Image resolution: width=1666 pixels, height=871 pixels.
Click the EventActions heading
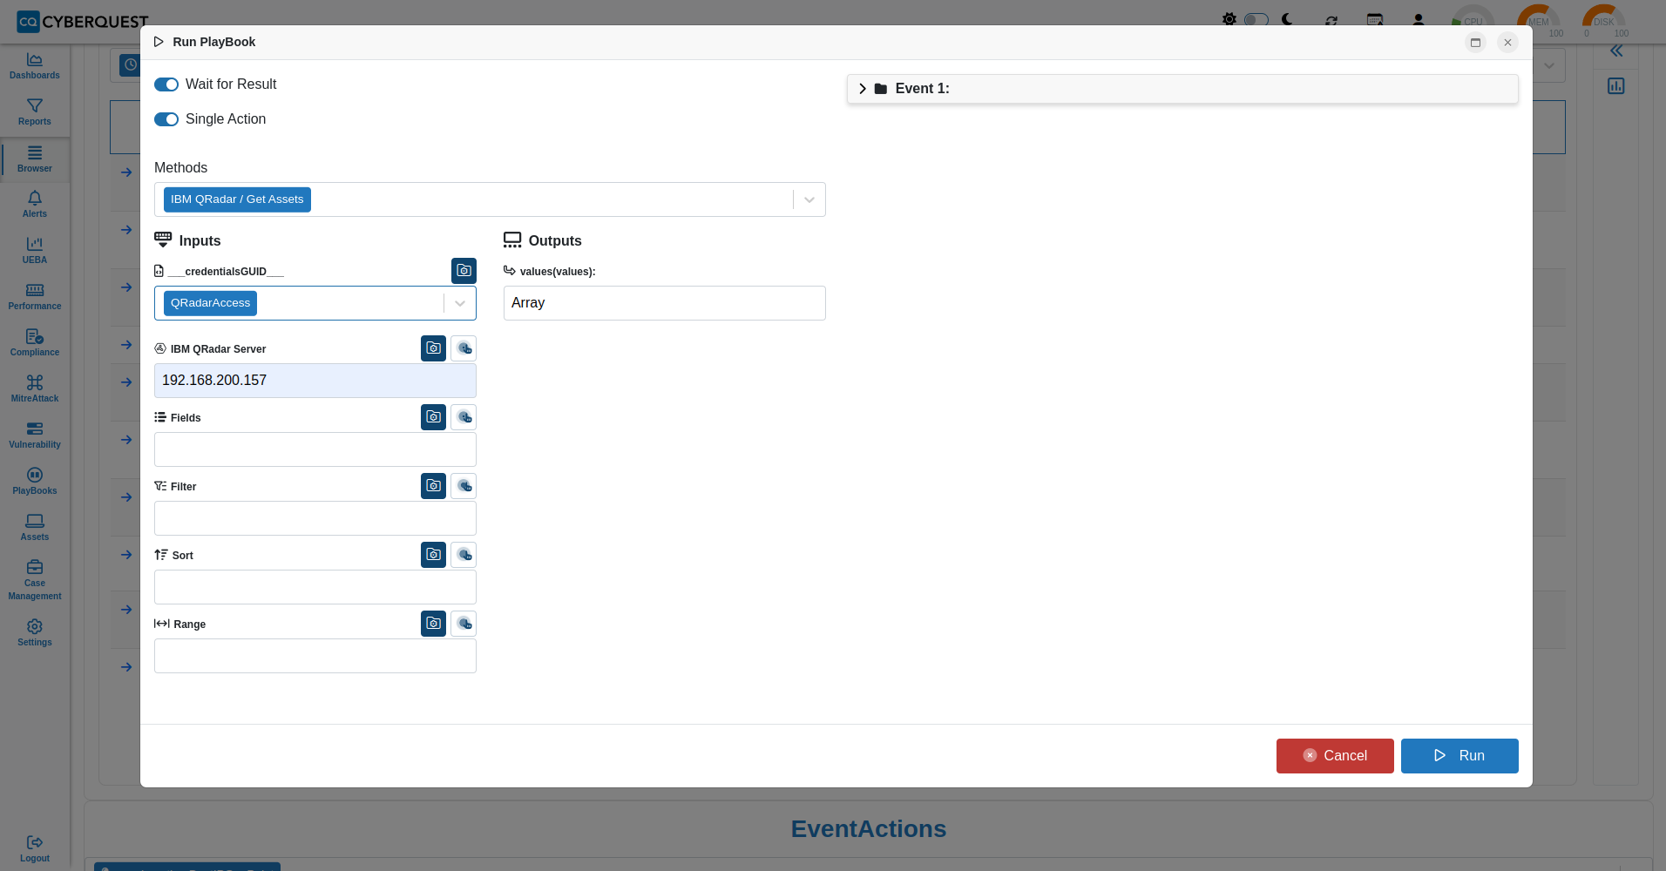pyautogui.click(x=869, y=829)
